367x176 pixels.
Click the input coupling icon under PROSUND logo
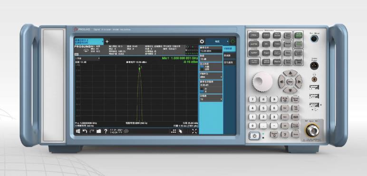pos(86,50)
